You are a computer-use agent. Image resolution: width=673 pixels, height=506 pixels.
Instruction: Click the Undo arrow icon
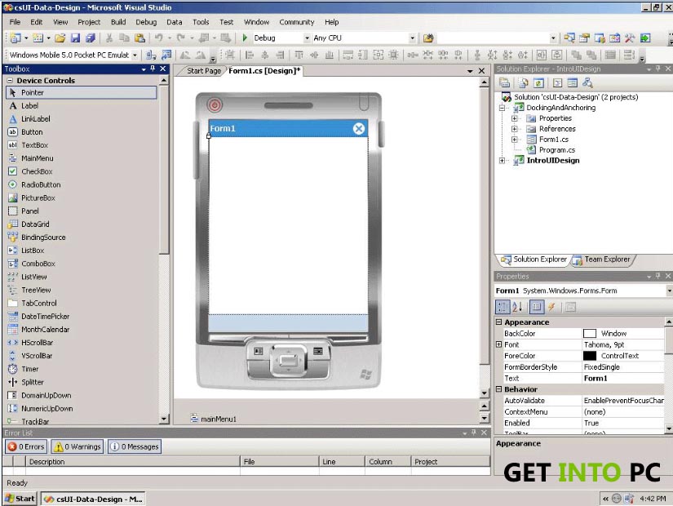tap(159, 38)
